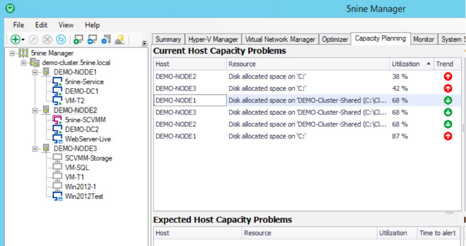Image resolution: width=466 pixels, height=246 pixels.
Task: Click the 5nine-SCVMM virtual machine icon
Action: tap(57, 120)
